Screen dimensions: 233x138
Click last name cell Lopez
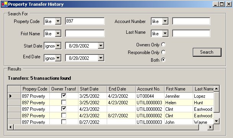(x=204, y=96)
